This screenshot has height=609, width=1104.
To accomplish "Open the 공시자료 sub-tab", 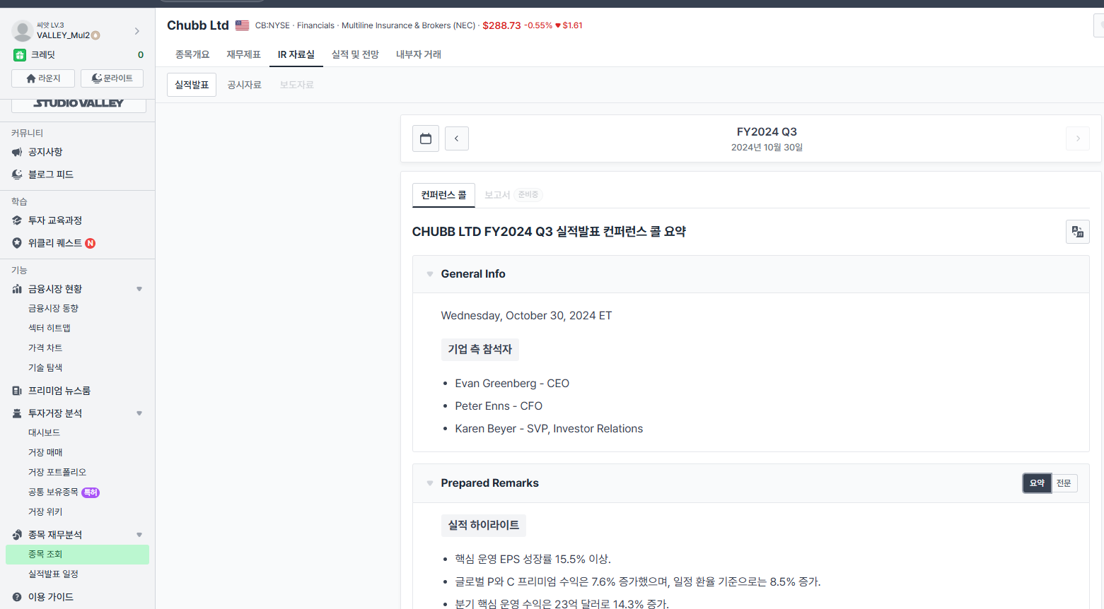I will tap(244, 85).
